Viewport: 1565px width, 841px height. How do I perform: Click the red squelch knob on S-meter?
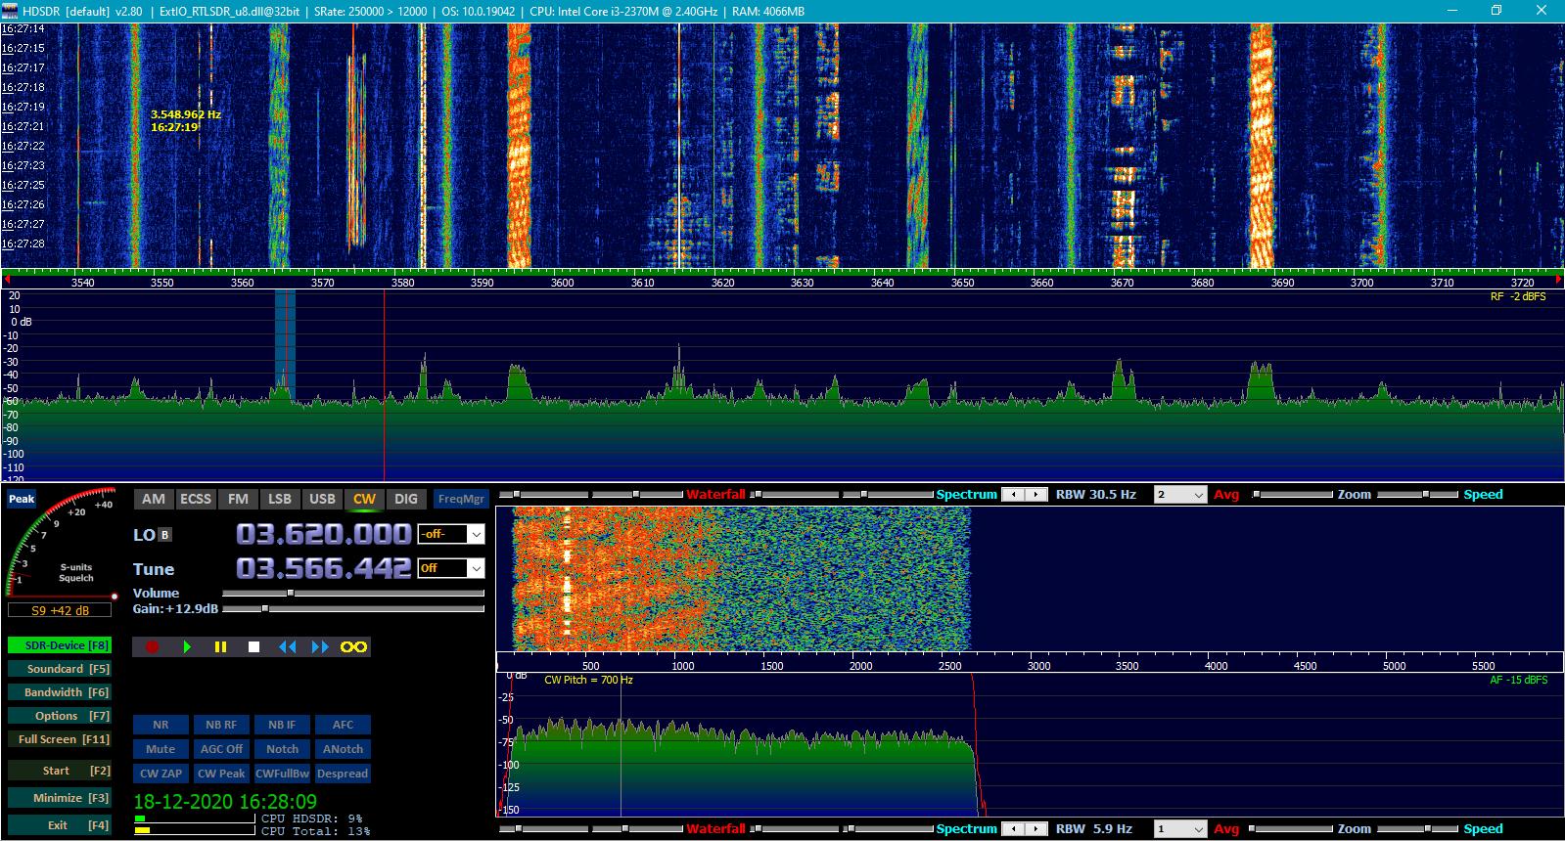pos(115,596)
